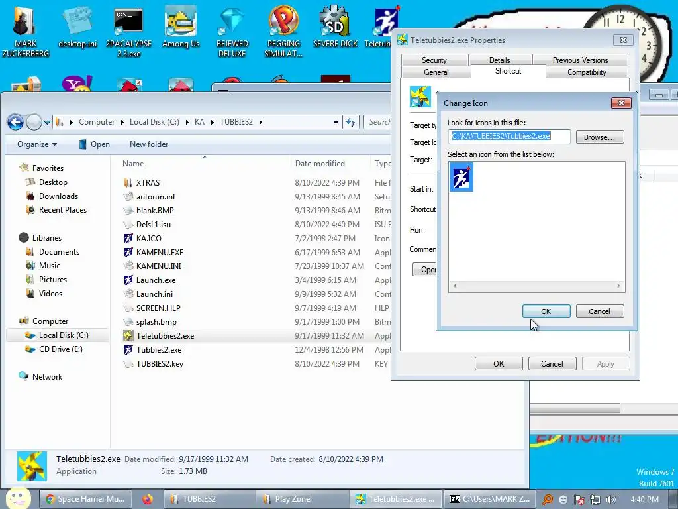This screenshot has height=509, width=678.
Task: Select KA.ICO file
Action: click(148, 239)
